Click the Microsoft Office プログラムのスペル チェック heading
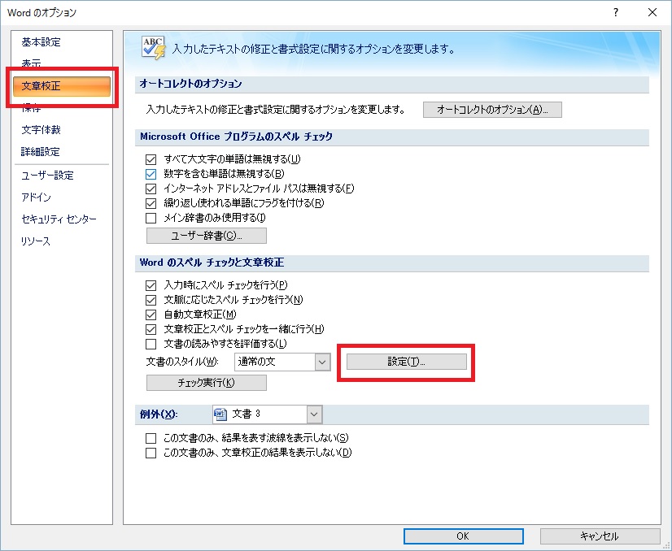Viewport: 672px width, 551px height. [x=236, y=137]
